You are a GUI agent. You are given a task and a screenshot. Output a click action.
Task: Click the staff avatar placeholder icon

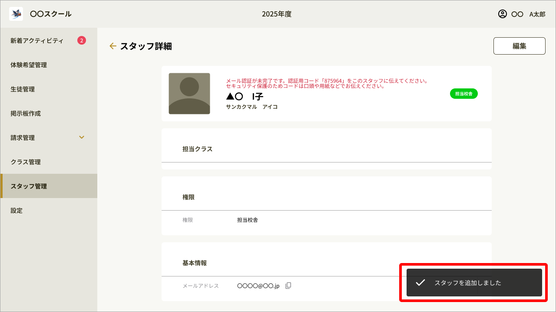coord(189,93)
